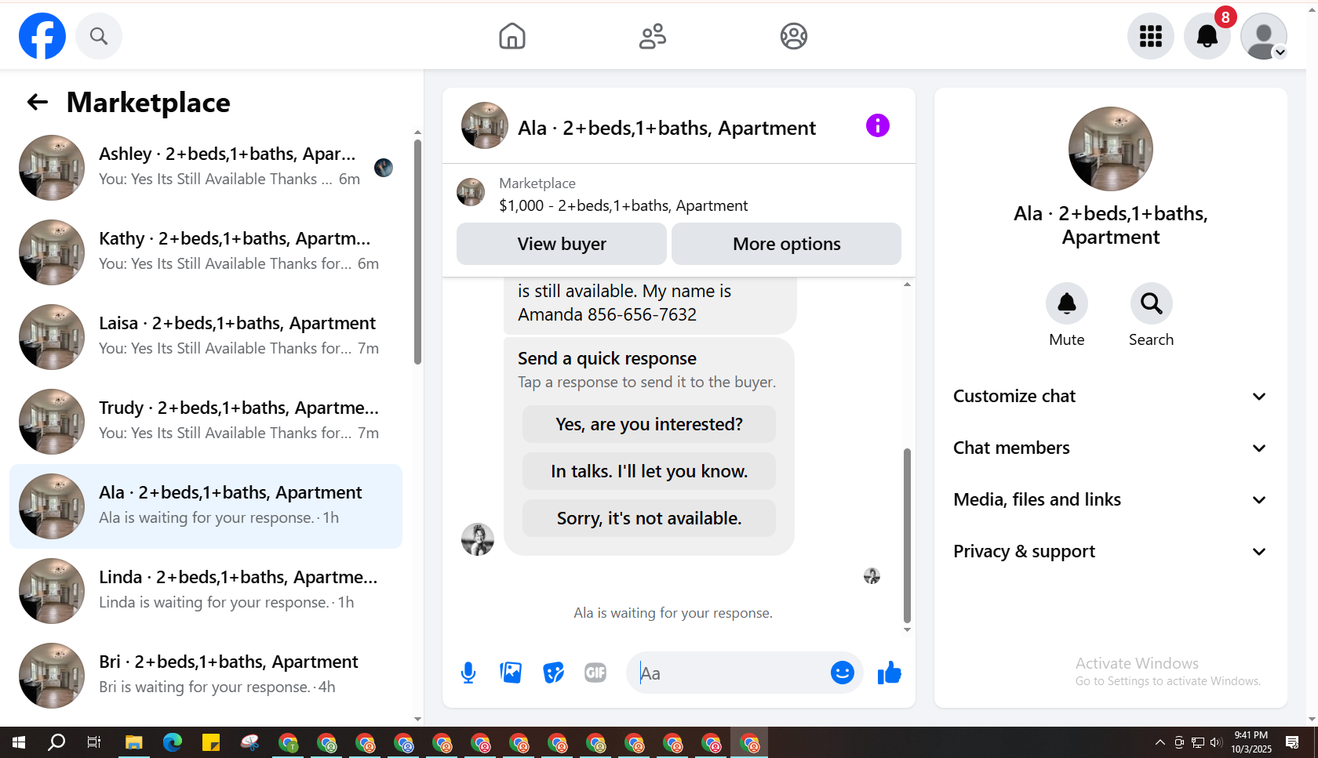Open the Groups icon in top navigation
The height and width of the screenshot is (758, 1318).
794,36
